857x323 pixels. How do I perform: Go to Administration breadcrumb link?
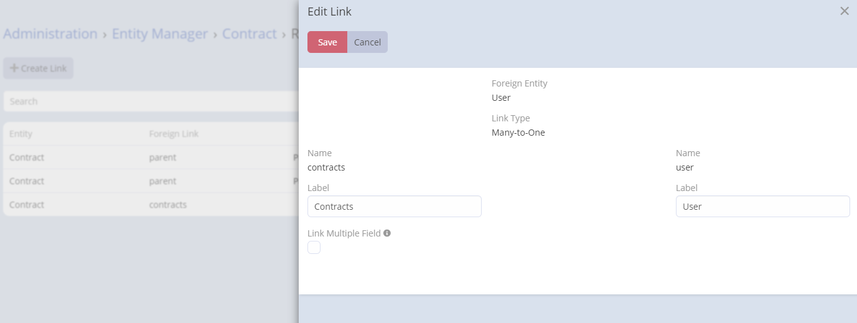click(x=50, y=34)
